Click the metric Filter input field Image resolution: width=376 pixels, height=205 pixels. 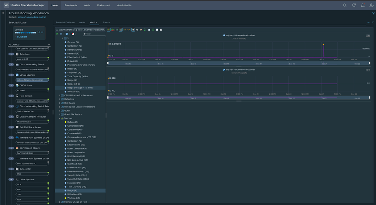point(94,34)
